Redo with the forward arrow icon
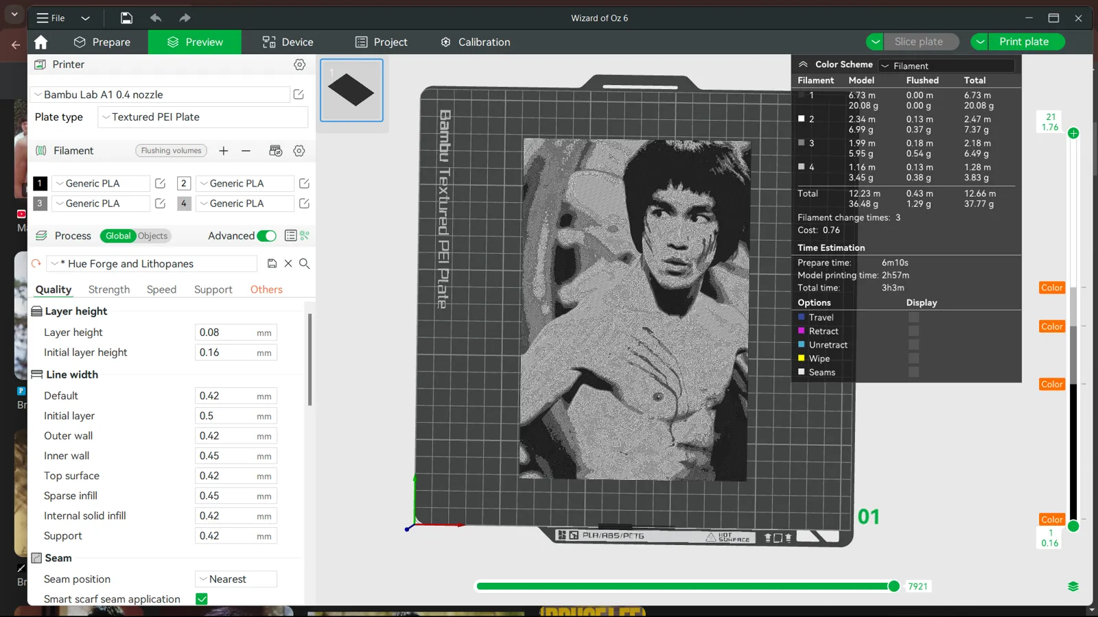Screen dimensions: 1098x617 tap(185, 19)
